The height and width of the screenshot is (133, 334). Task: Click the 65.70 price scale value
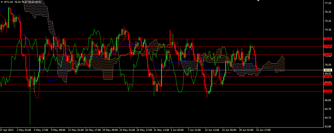(x=328, y=109)
